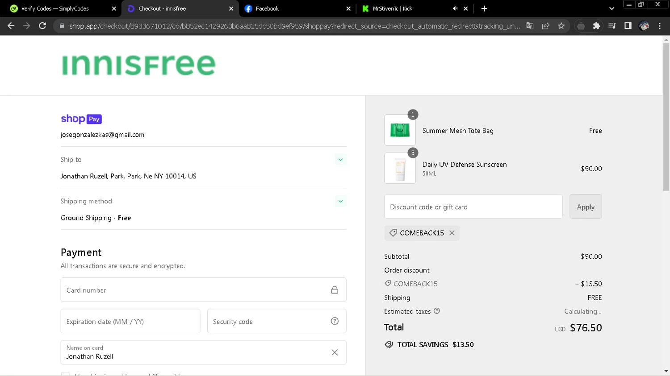The width and height of the screenshot is (670, 376).
Task: Open the tab search dropdown
Action: 611,8
